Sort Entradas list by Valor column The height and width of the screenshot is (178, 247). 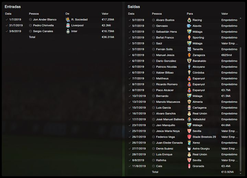(105, 14)
